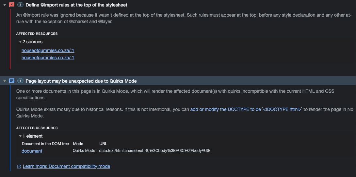The height and width of the screenshot is (177, 356).
Task: Click the Document in the DOM tree column header
Action: tap(45, 144)
